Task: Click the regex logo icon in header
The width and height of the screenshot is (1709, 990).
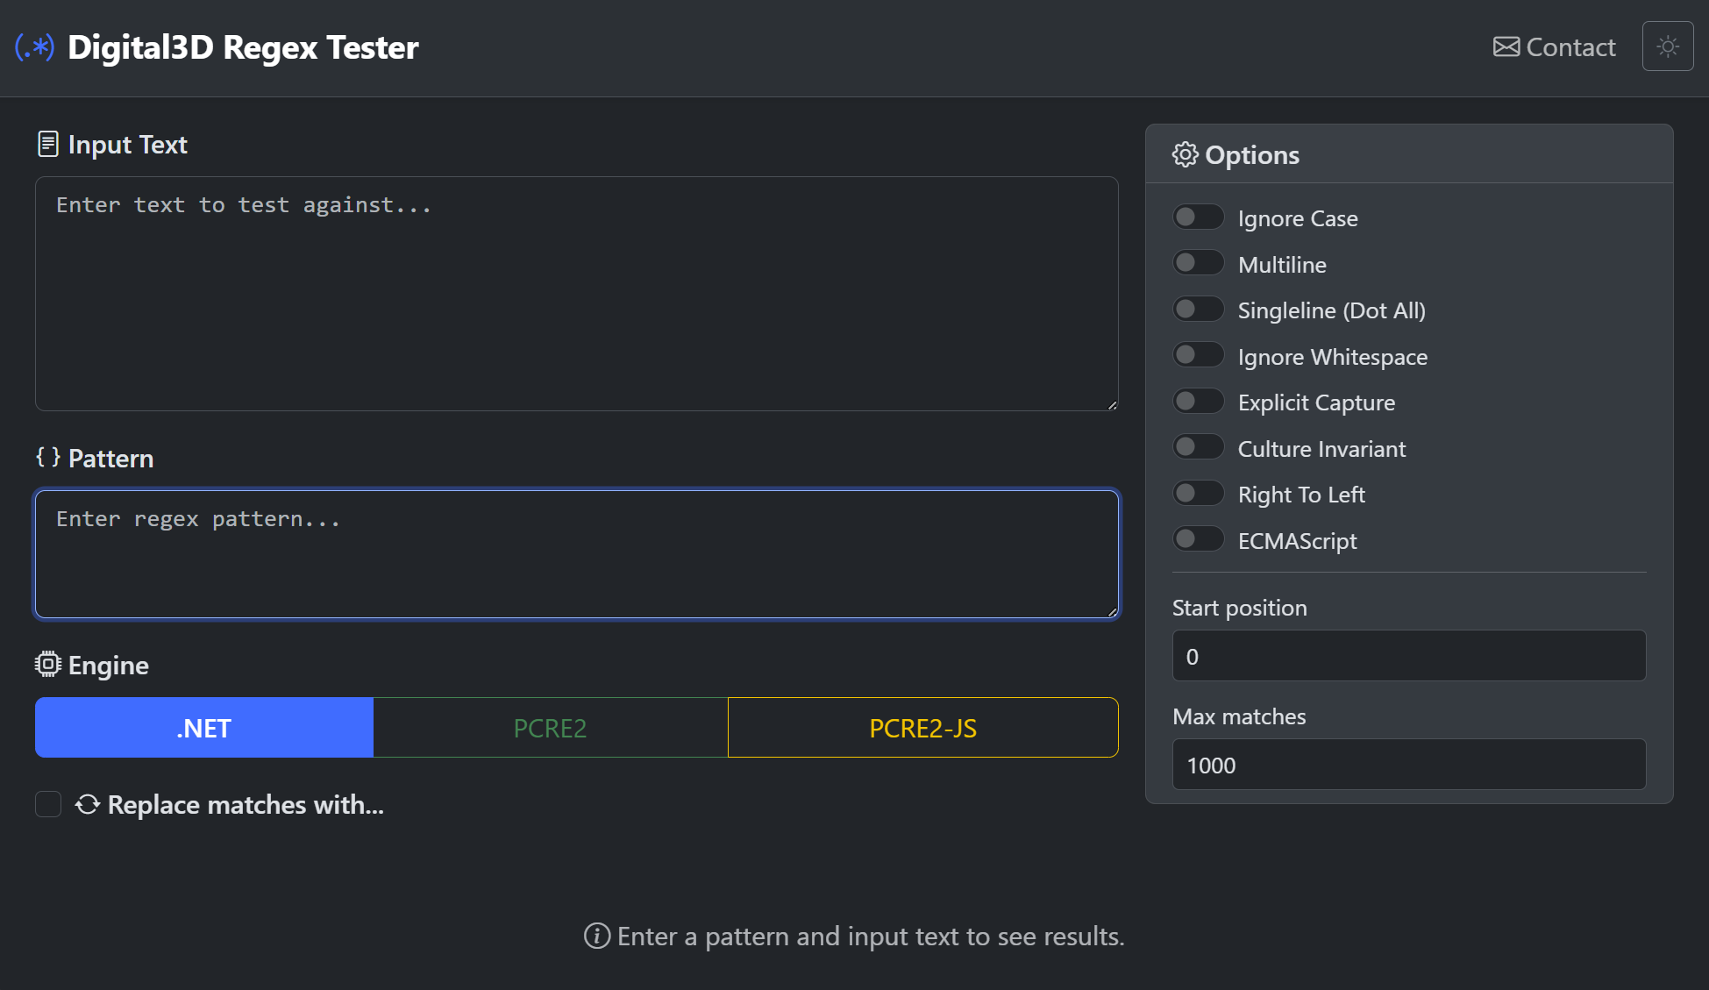Action: [35, 47]
